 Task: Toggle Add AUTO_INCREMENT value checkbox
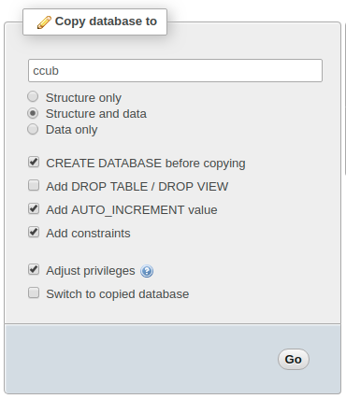[x=34, y=208]
